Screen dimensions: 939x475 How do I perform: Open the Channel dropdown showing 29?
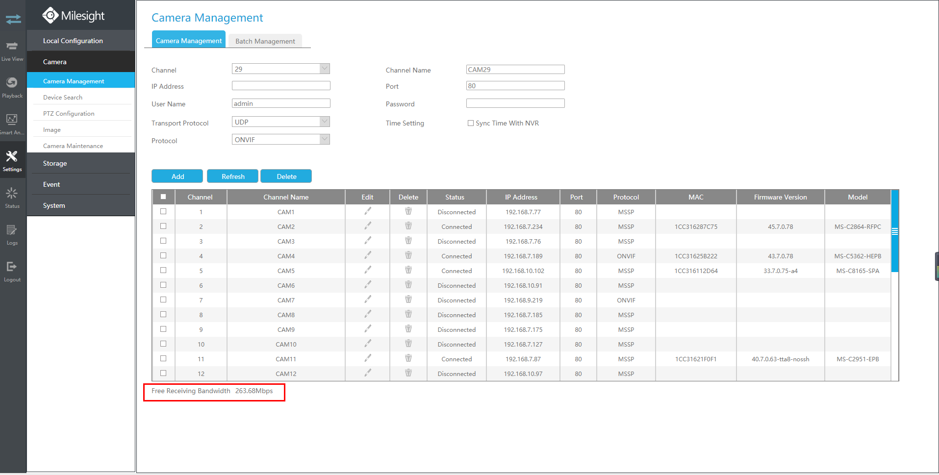tap(281, 69)
